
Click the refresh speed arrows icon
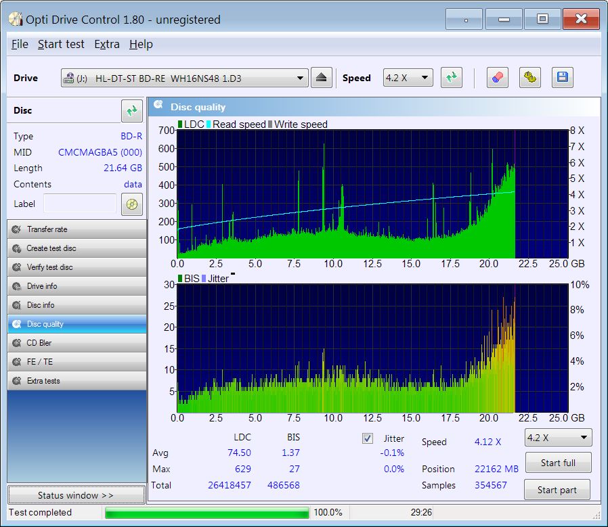452,78
